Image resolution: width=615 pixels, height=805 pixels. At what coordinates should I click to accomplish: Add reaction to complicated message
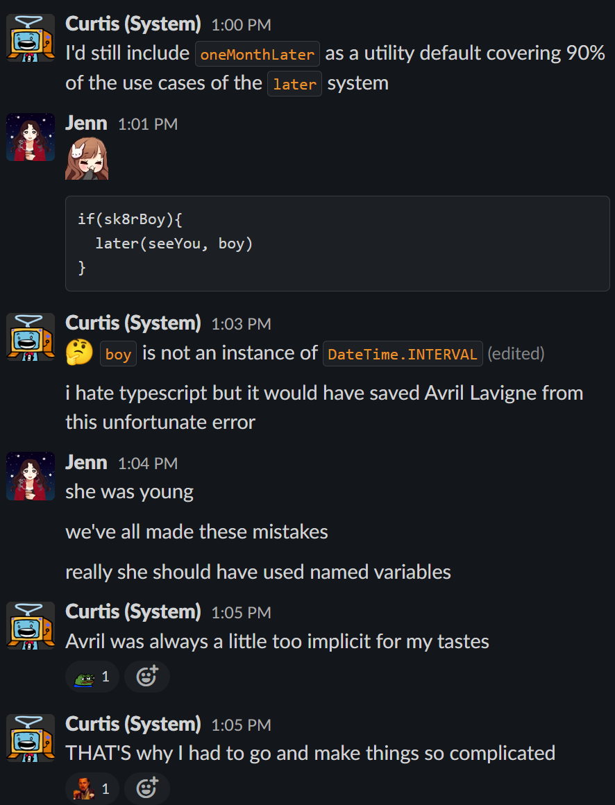(x=147, y=788)
